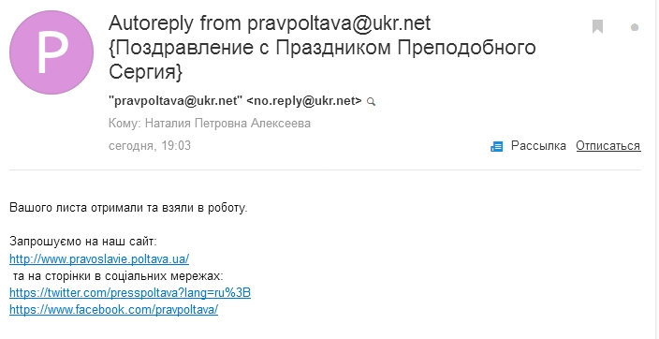659x339 pixels.
Task: Unsubscribe via the Отписаться link
Action: point(608,146)
